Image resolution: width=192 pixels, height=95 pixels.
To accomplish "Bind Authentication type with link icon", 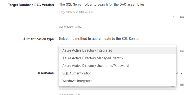I will click(182, 51).
